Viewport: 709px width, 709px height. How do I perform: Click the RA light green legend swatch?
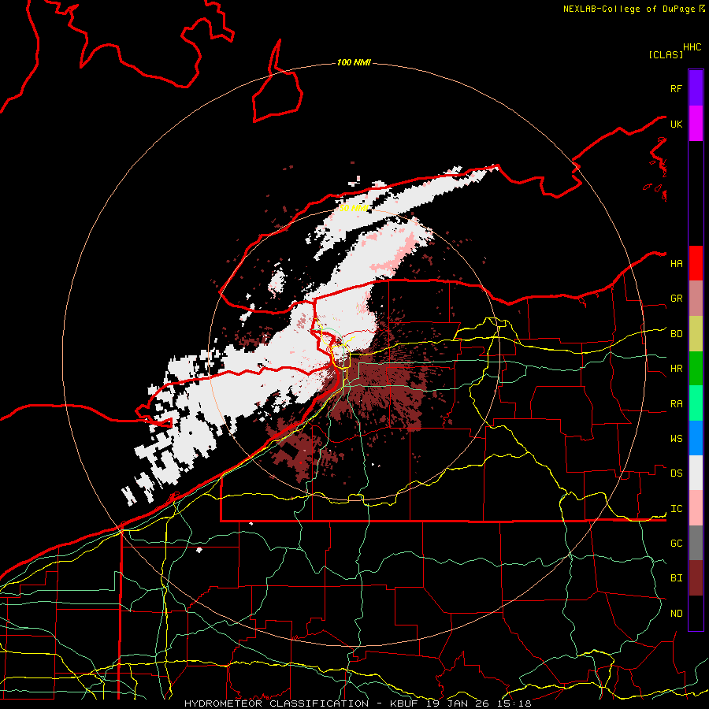[696, 403]
